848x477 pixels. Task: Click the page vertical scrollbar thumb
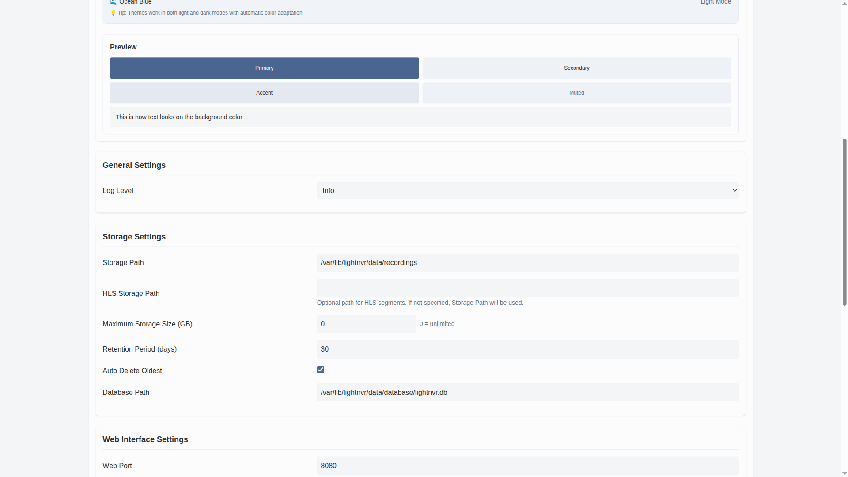tap(844, 222)
